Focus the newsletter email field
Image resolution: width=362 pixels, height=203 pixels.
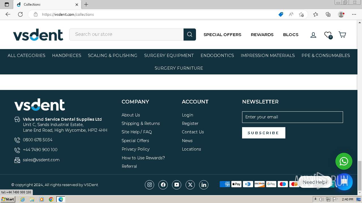coord(292,117)
